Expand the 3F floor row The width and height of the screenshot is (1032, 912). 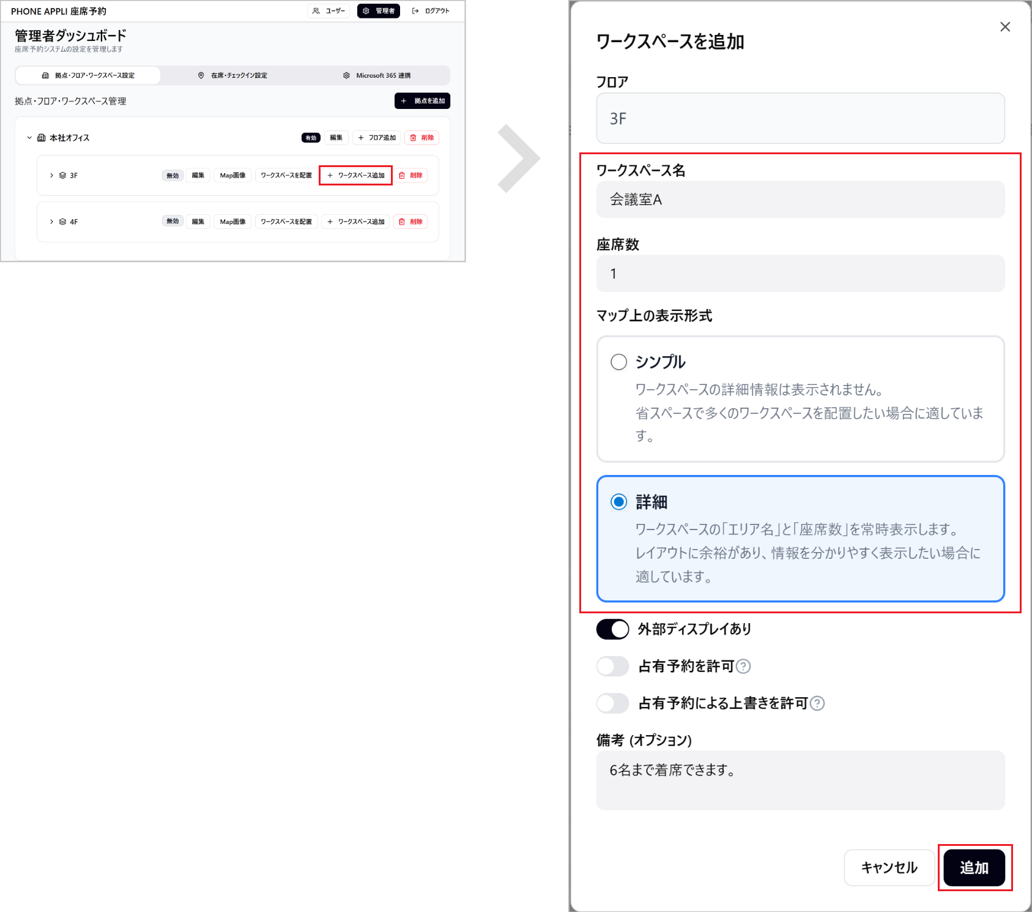51,176
